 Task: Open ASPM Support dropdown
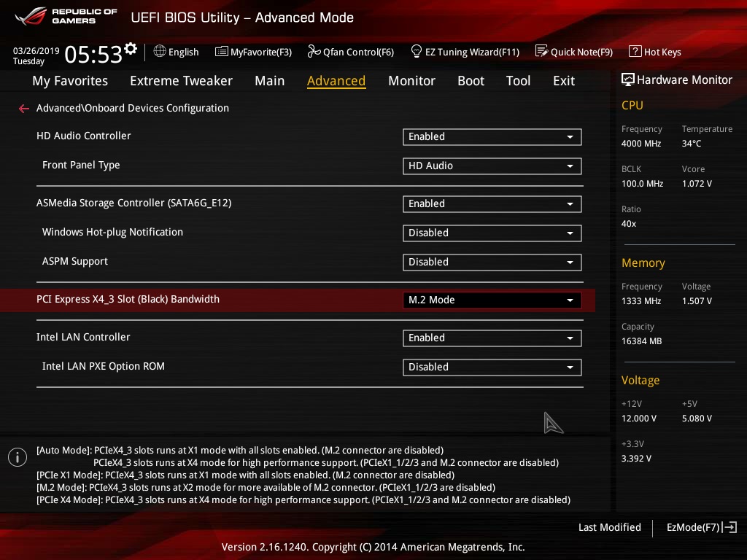pyautogui.click(x=492, y=262)
